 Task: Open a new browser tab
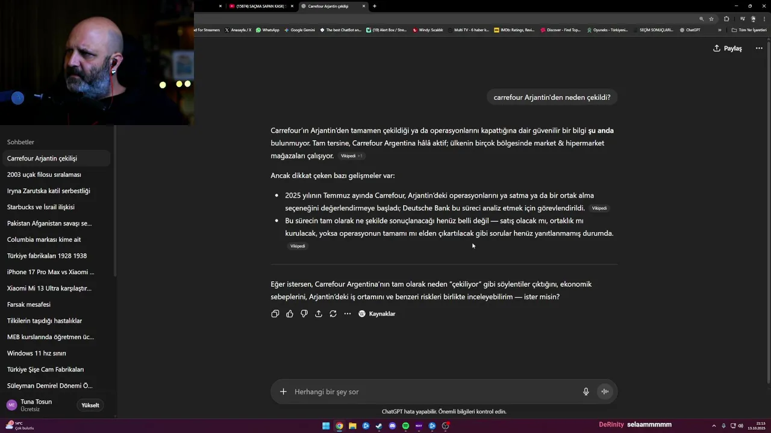pos(375,6)
